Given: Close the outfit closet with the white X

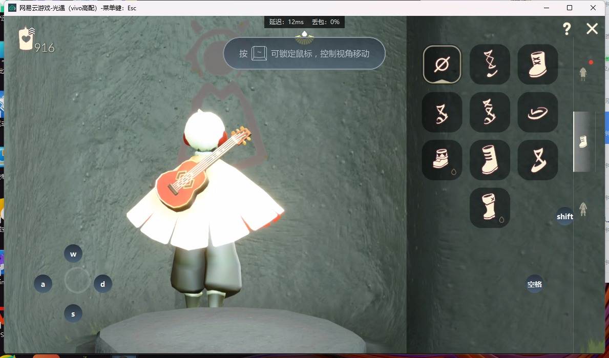Looking at the screenshot, I should (592, 28).
